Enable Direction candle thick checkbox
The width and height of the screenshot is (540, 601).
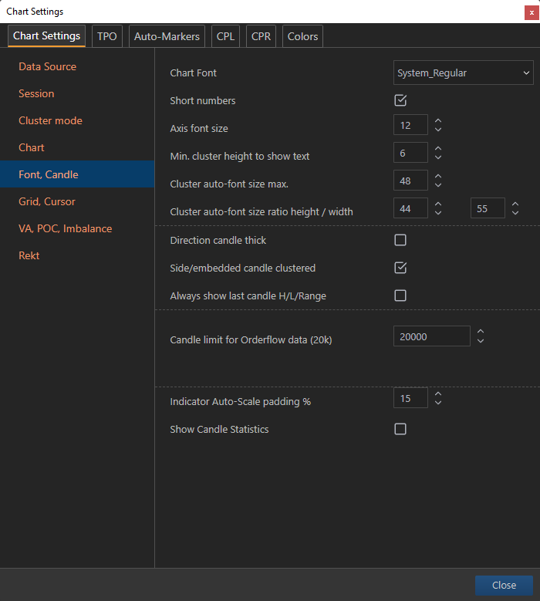[400, 240]
